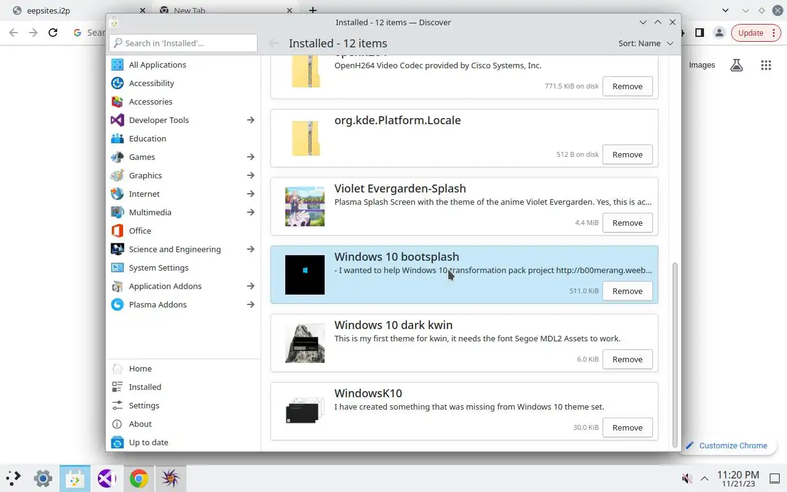Image resolution: width=787 pixels, height=492 pixels.
Task: Click the muted volume tray icon
Action: pyautogui.click(x=687, y=478)
